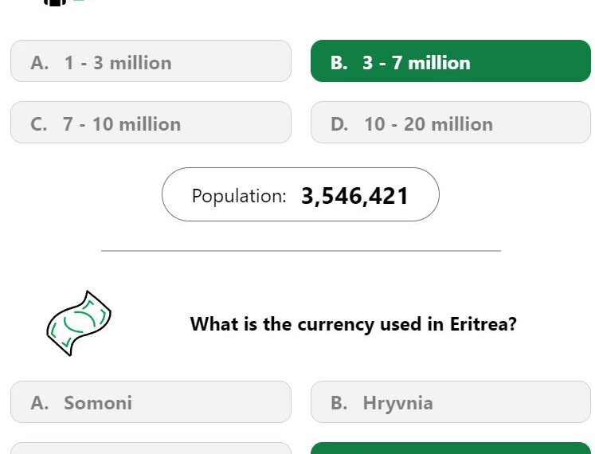Click the Eritrea currency question text

click(353, 324)
